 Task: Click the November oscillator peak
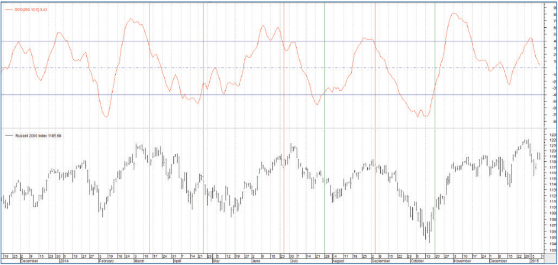pyautogui.click(x=454, y=13)
